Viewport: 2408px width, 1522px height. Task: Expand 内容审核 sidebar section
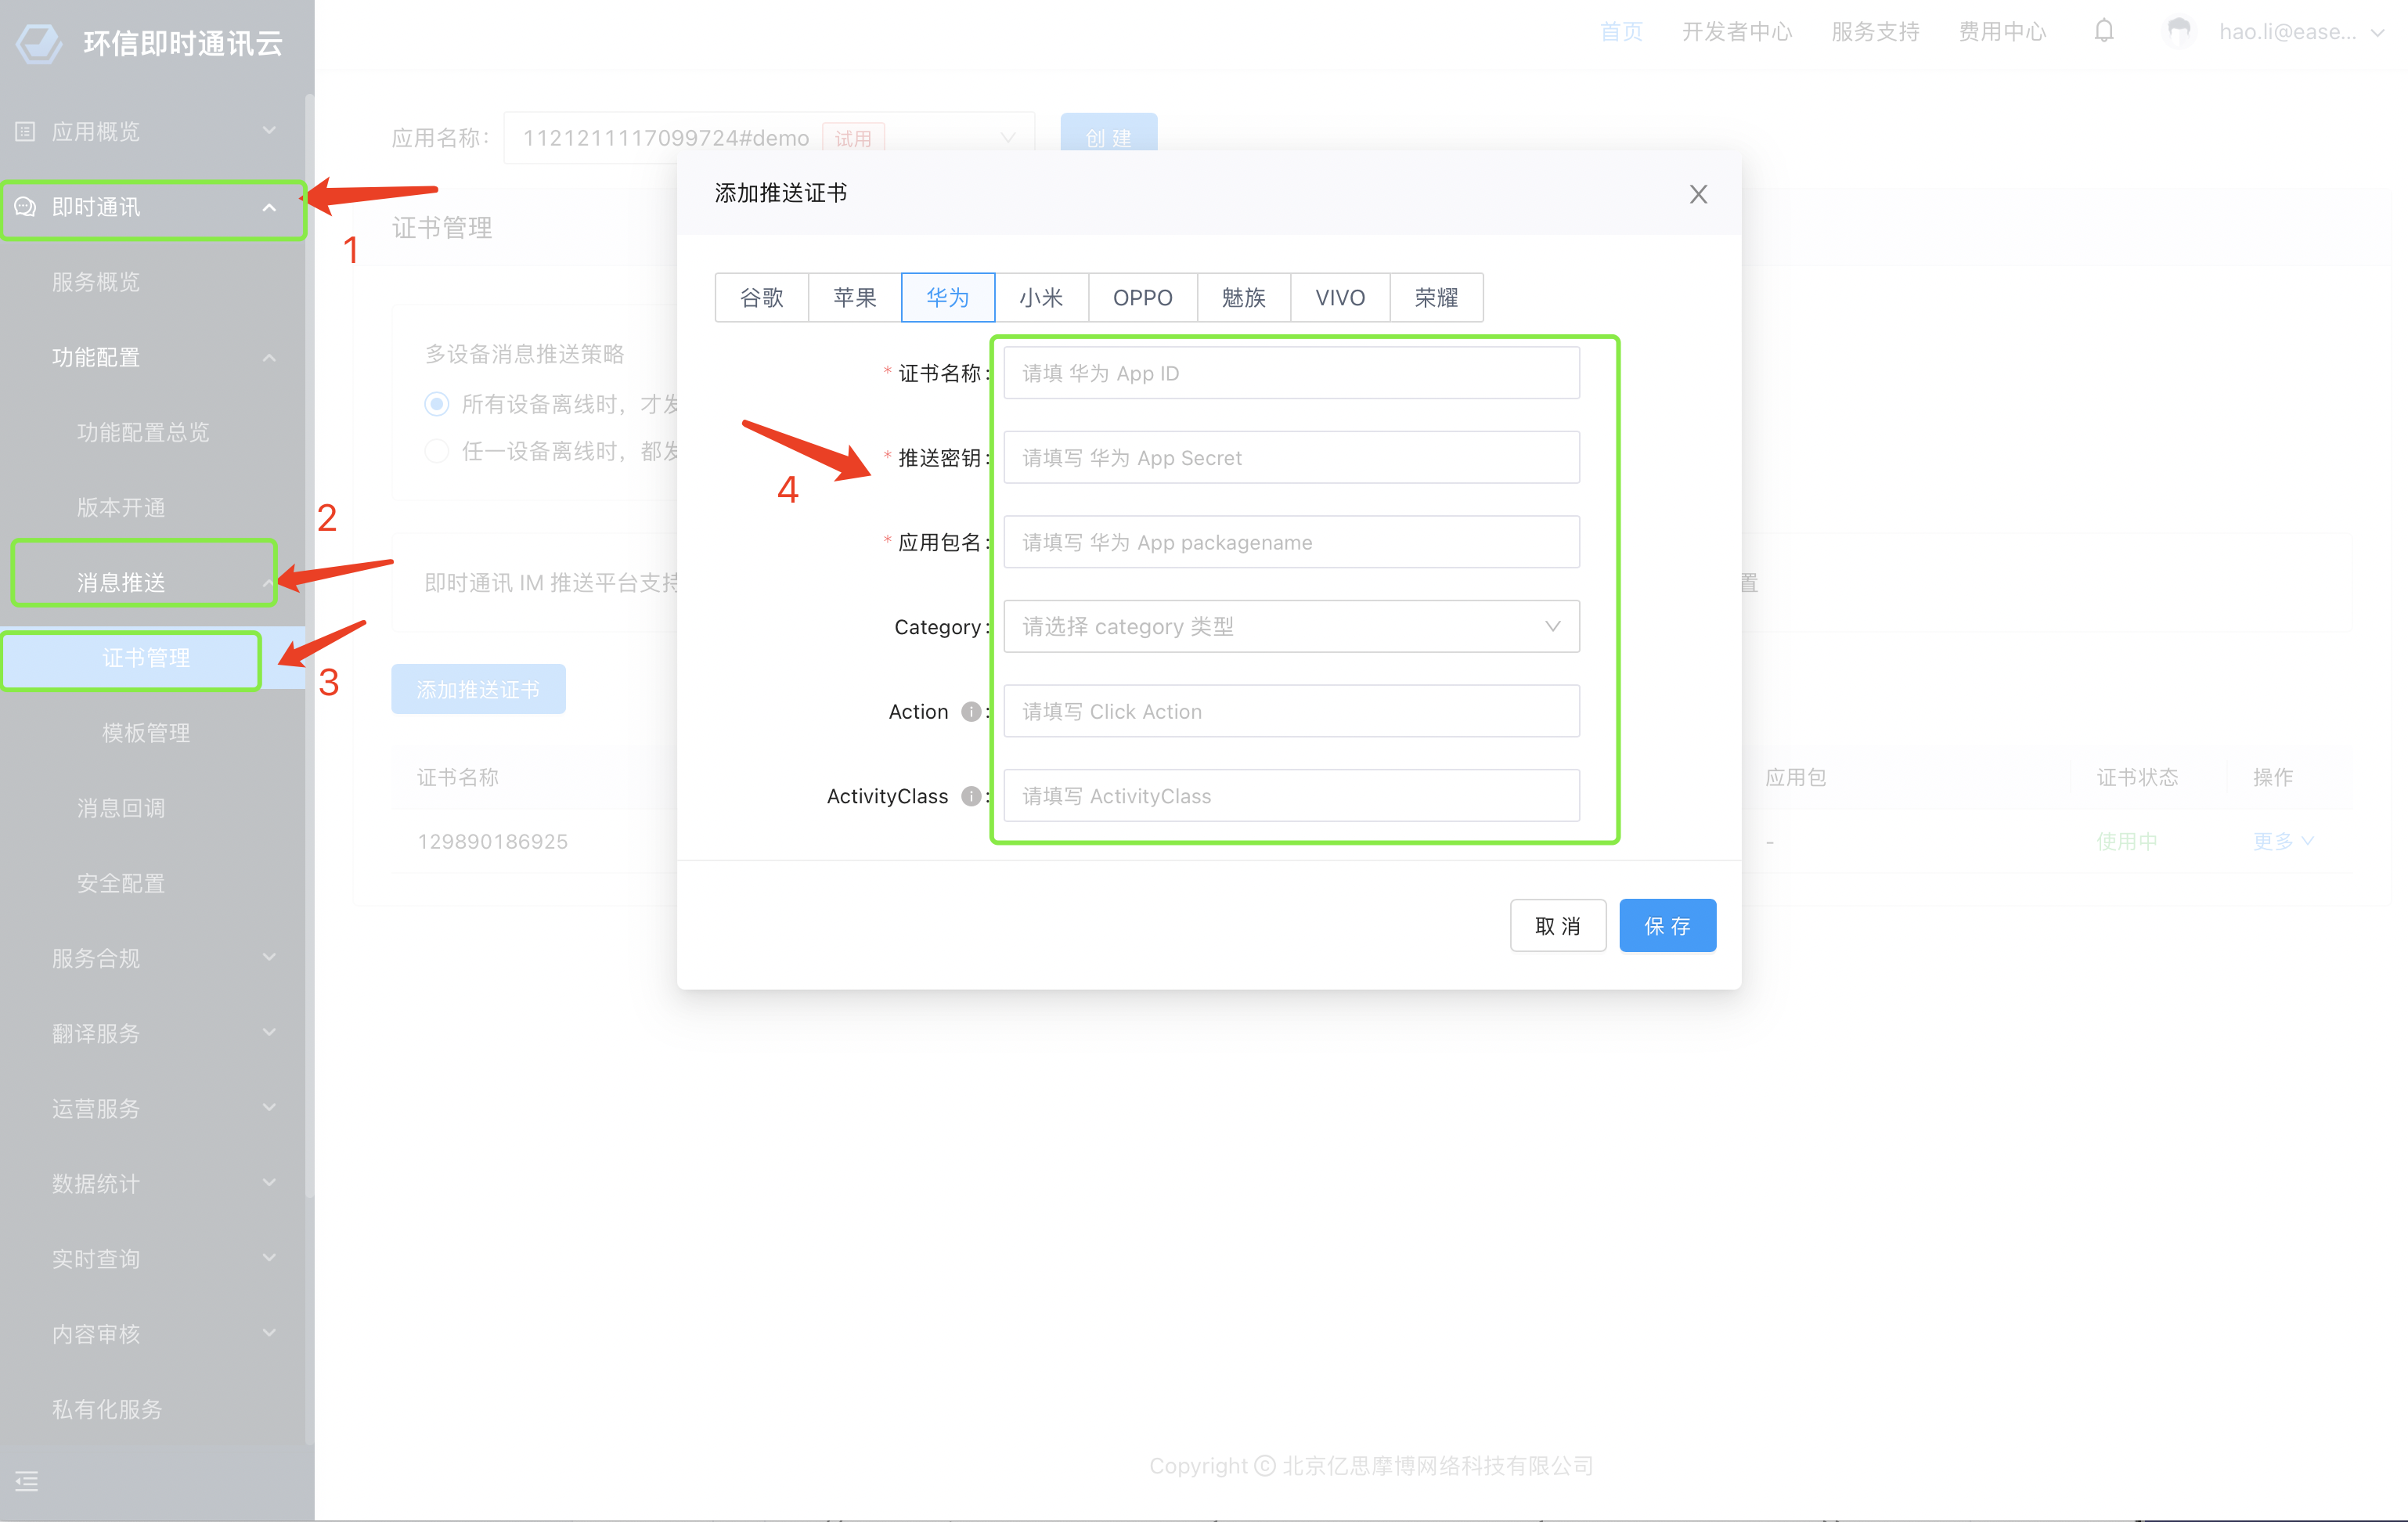point(269,1334)
